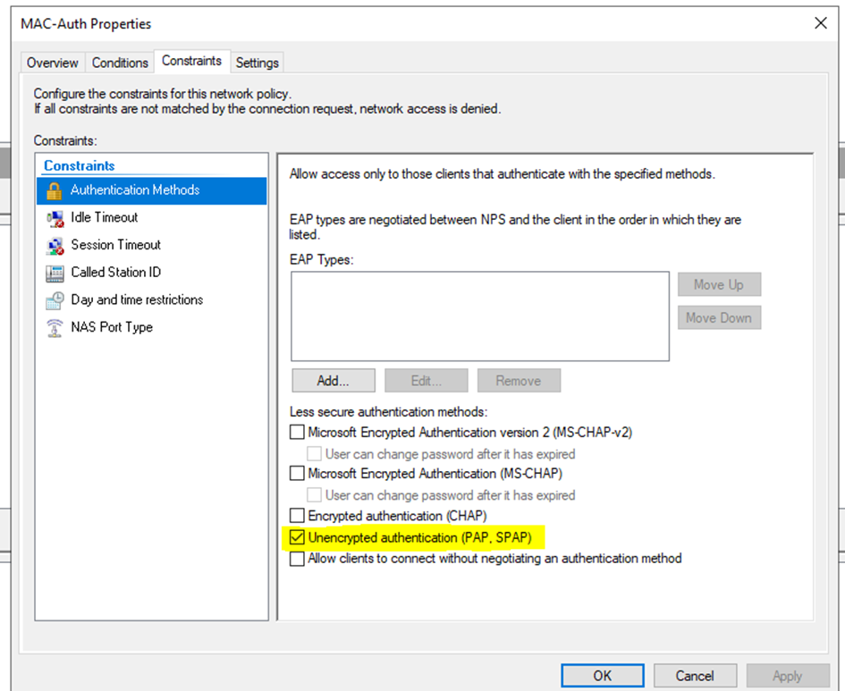
Task: Check Encrypted authentication (CHAP) box
Action: [x=298, y=516]
